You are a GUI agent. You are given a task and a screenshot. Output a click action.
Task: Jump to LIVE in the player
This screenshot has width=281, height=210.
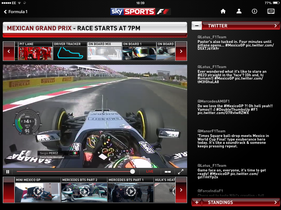click(x=150, y=171)
